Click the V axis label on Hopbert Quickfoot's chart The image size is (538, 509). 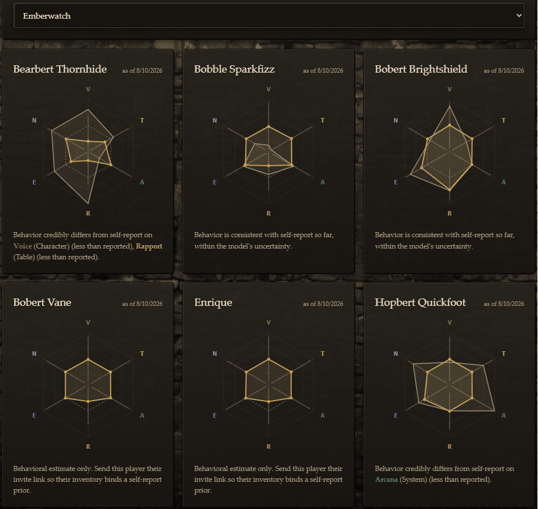[449, 322]
